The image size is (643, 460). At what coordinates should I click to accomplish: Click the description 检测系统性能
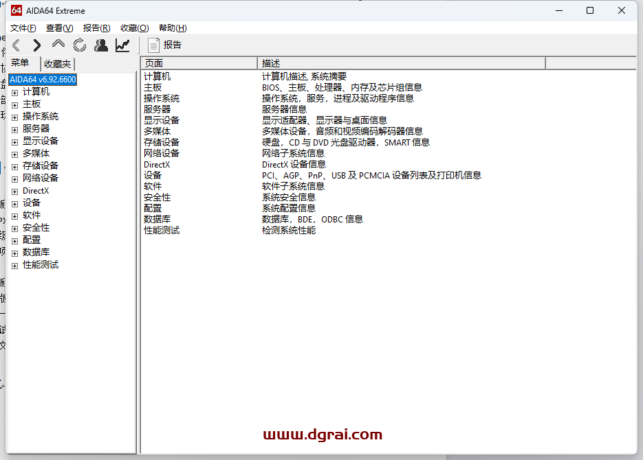(289, 231)
